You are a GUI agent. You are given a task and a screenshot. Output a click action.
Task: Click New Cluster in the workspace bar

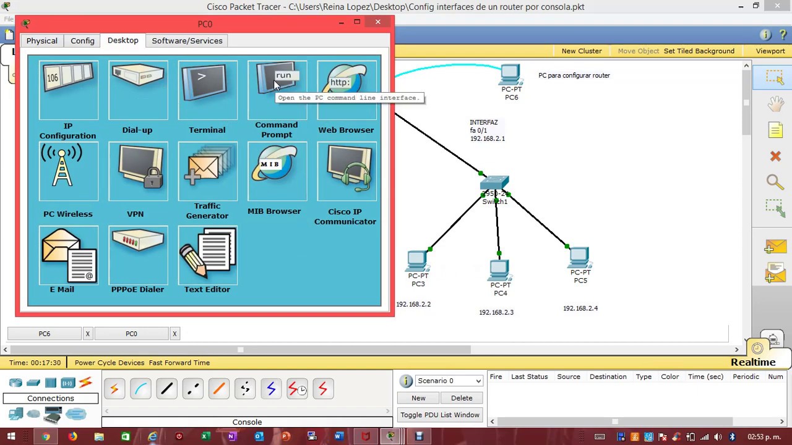click(582, 51)
